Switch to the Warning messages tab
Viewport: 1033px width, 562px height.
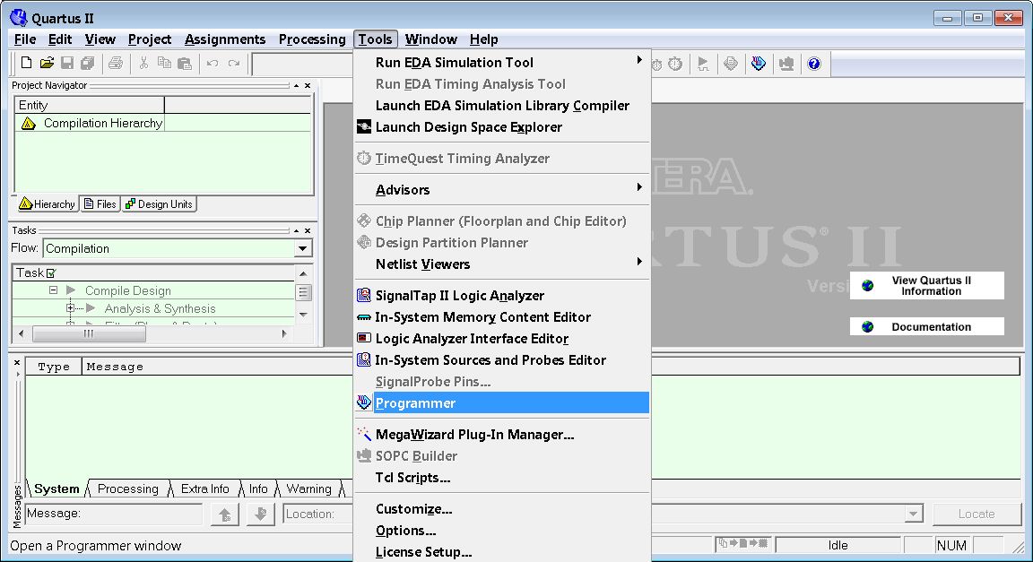308,489
